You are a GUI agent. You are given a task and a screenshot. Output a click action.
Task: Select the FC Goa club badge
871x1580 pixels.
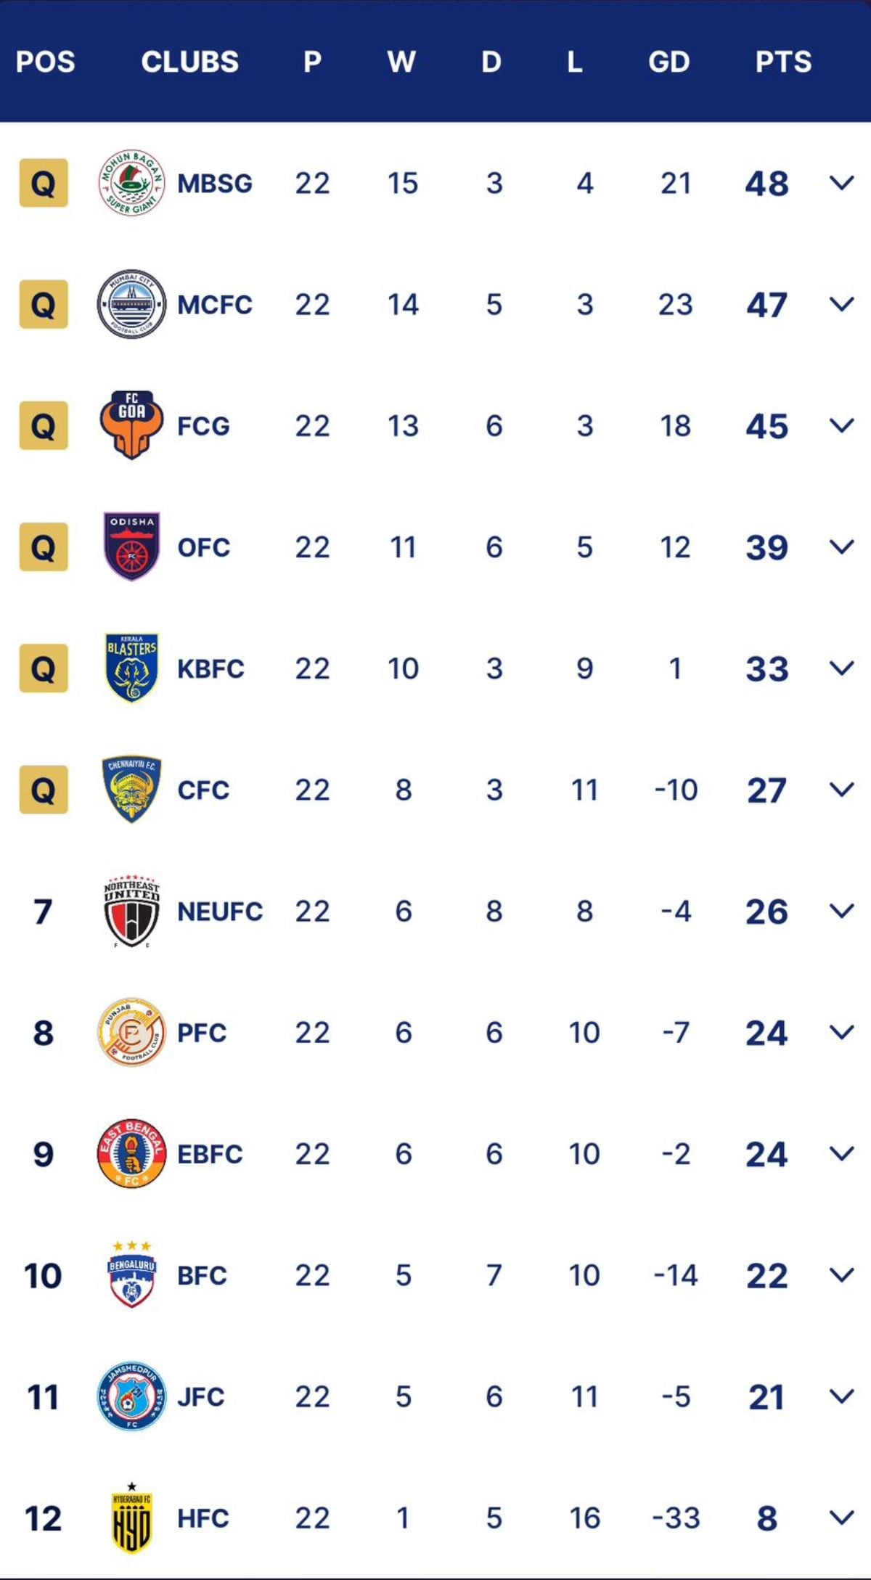[131, 425]
